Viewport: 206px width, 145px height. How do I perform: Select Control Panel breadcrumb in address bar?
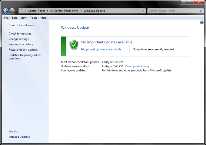tap(36, 11)
